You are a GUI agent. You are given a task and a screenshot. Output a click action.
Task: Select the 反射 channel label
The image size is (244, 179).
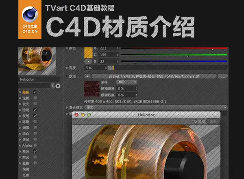click(26, 116)
